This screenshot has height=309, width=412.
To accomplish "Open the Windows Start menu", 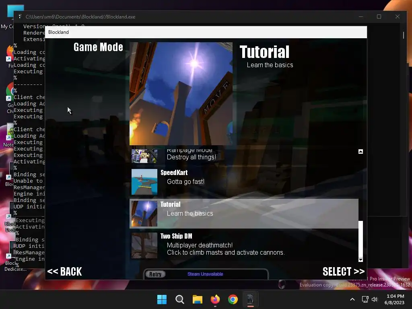I will (162, 299).
